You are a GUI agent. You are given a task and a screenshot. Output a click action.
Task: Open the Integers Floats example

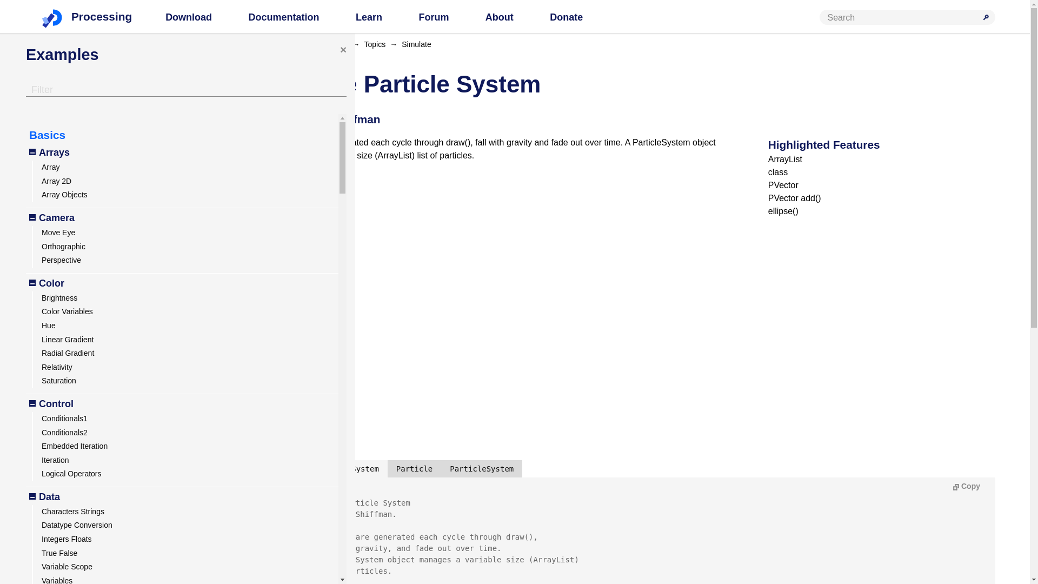66,539
